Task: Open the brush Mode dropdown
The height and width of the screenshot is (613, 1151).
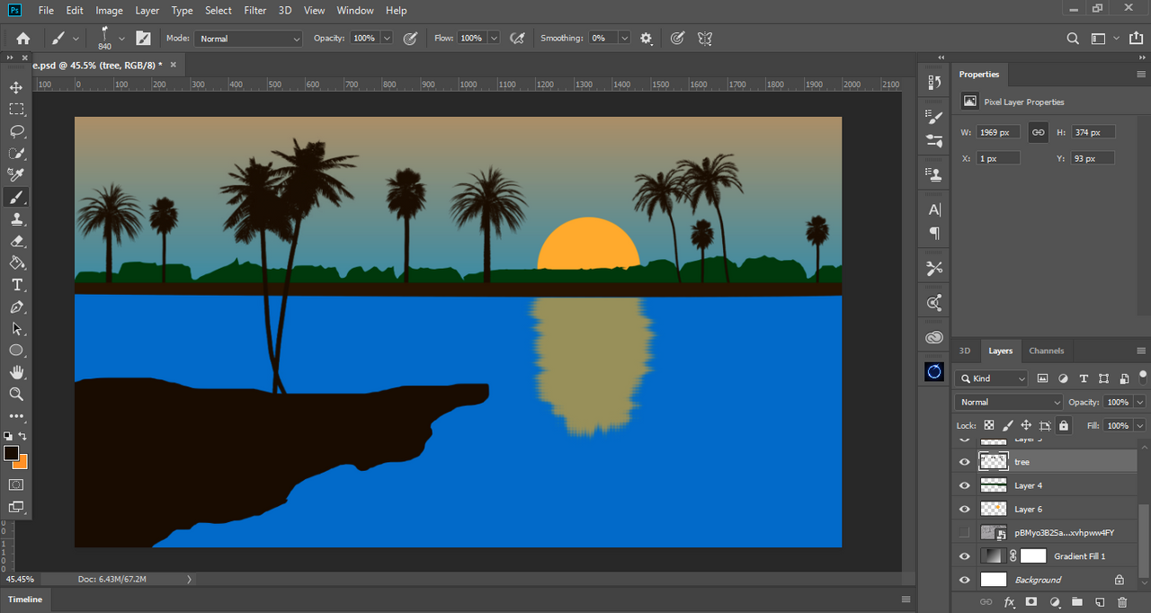Action: coord(248,39)
